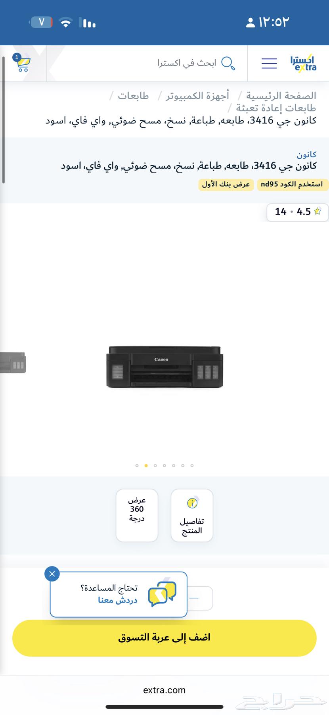Add to cart with the yellow button
The height and width of the screenshot is (715, 329).
coord(164,638)
